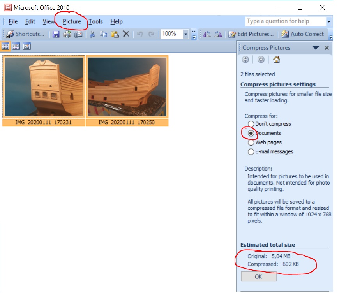This screenshot has width=339, height=299.
Task: Open the Tools menu
Action: (95, 21)
